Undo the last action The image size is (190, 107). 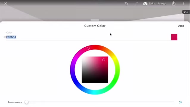[x=126, y=4]
